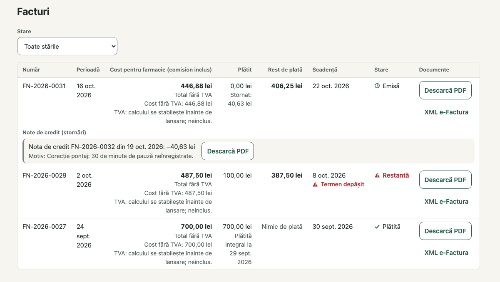500x282 pixels.
Task: Click the Rest de plată column header
Action: (x=285, y=70)
